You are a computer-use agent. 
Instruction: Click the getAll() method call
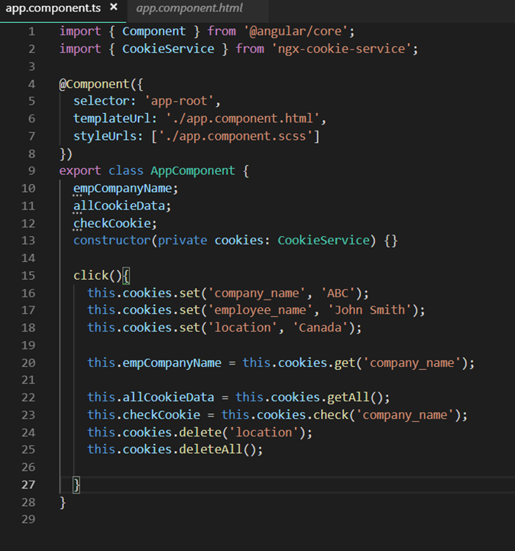tap(355, 397)
